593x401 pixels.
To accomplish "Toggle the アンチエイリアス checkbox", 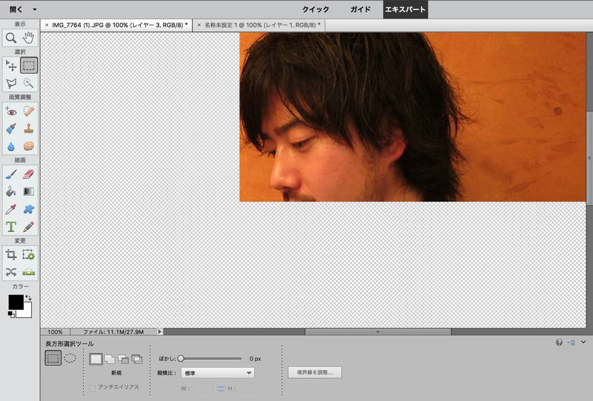I will click(x=92, y=388).
